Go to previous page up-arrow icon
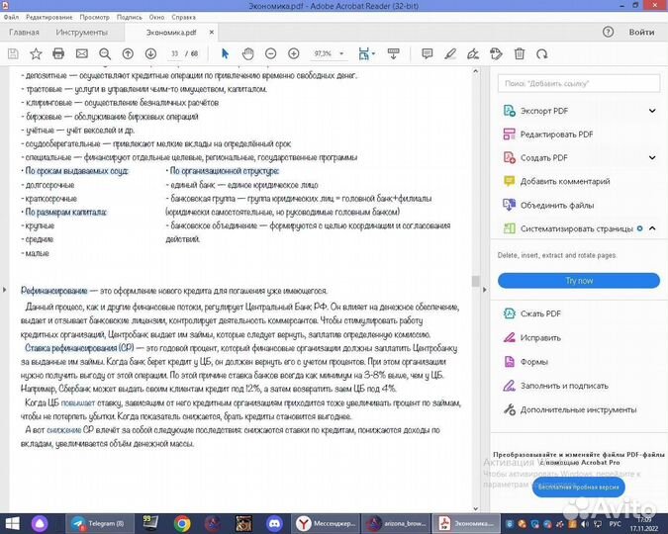 pos(128,53)
